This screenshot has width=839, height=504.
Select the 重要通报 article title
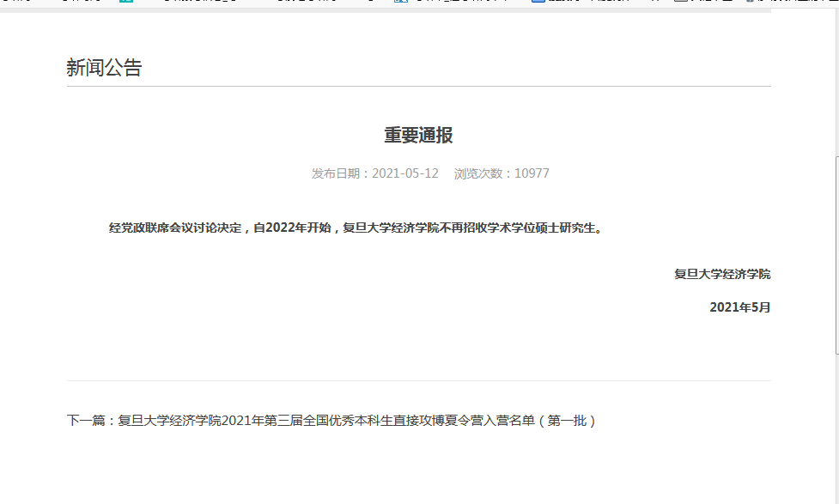tap(418, 135)
